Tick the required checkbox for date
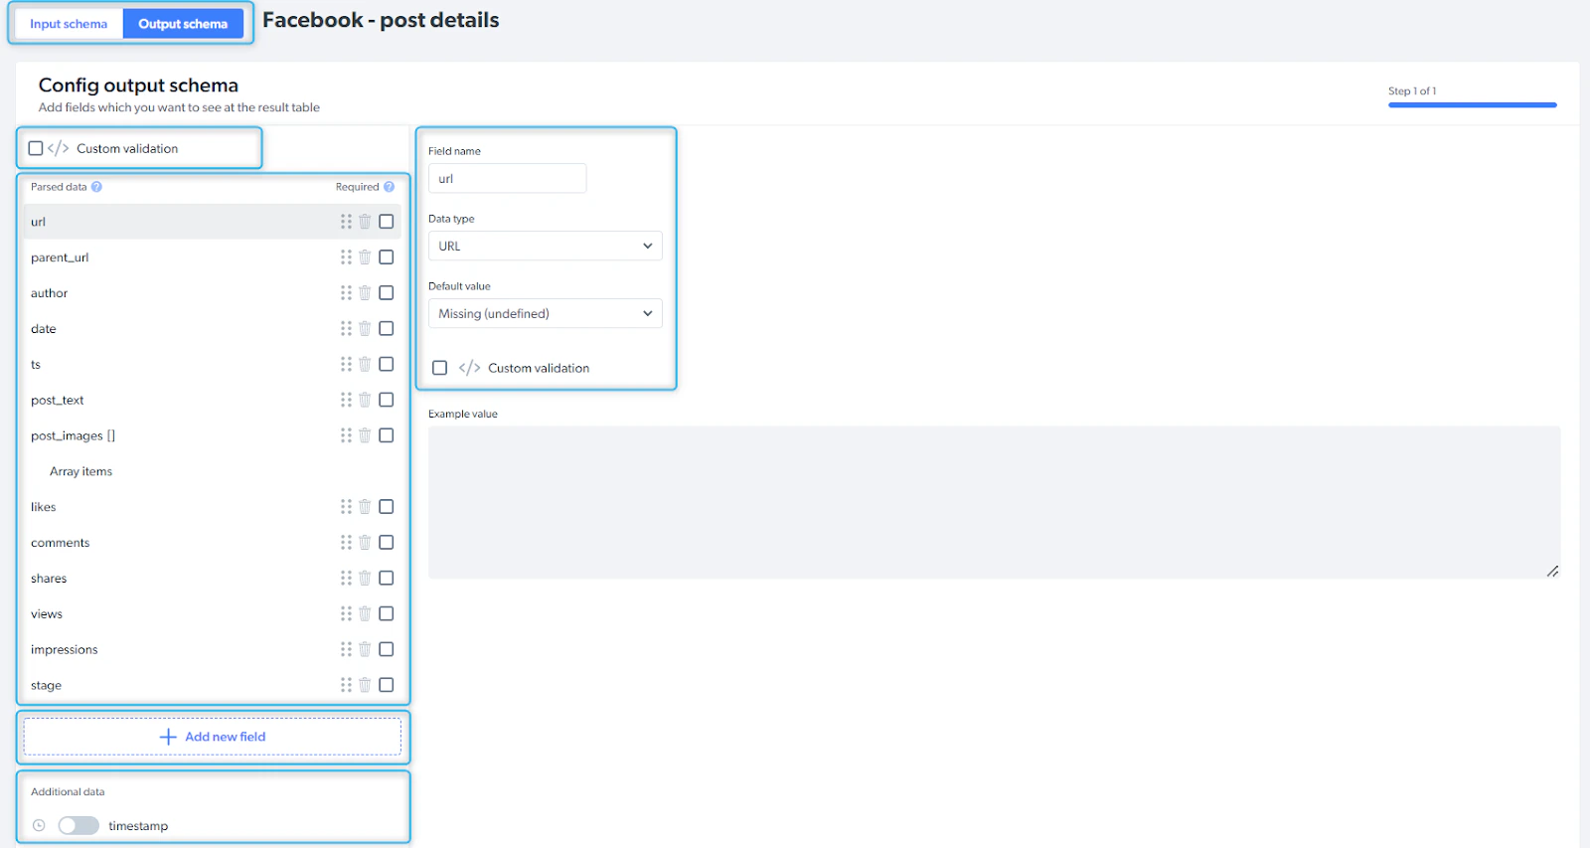Screen dimensions: 1590x848 387,328
